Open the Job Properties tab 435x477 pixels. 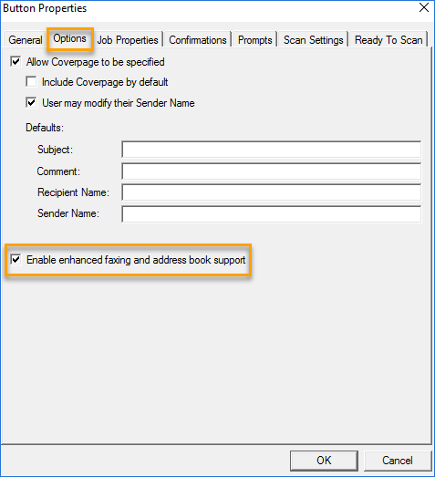(x=128, y=40)
